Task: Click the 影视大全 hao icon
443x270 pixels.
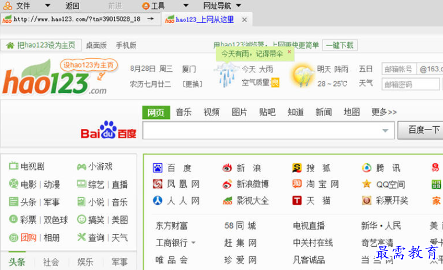Action: click(227, 201)
